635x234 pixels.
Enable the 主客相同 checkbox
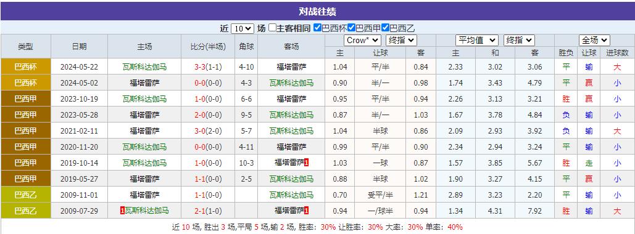pos(273,28)
